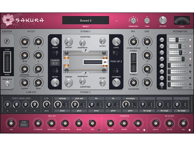Open the S2 Ratio 1:1 selector
194x146 pixels.
(55, 62)
